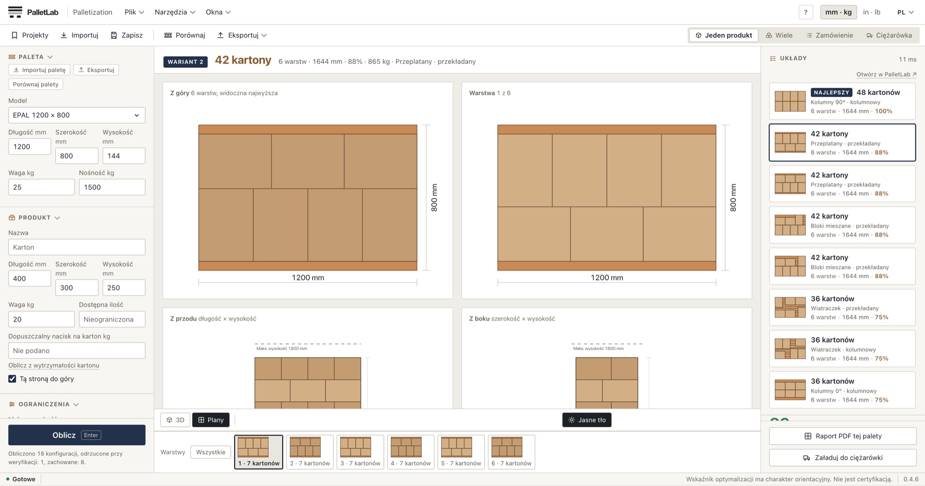Collapse the PRODUKT section
Image resolution: width=925 pixels, height=486 pixels.
[34, 217]
